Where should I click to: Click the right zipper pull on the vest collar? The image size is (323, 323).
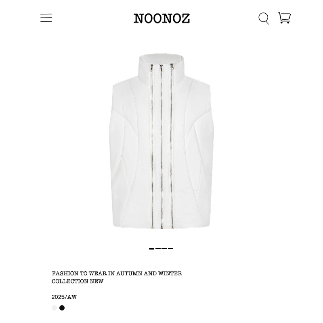[172, 67]
